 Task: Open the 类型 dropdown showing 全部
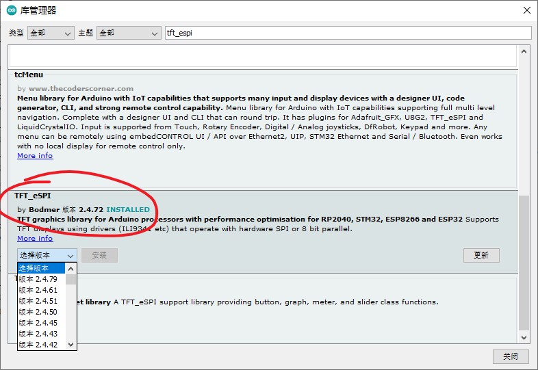(x=51, y=33)
